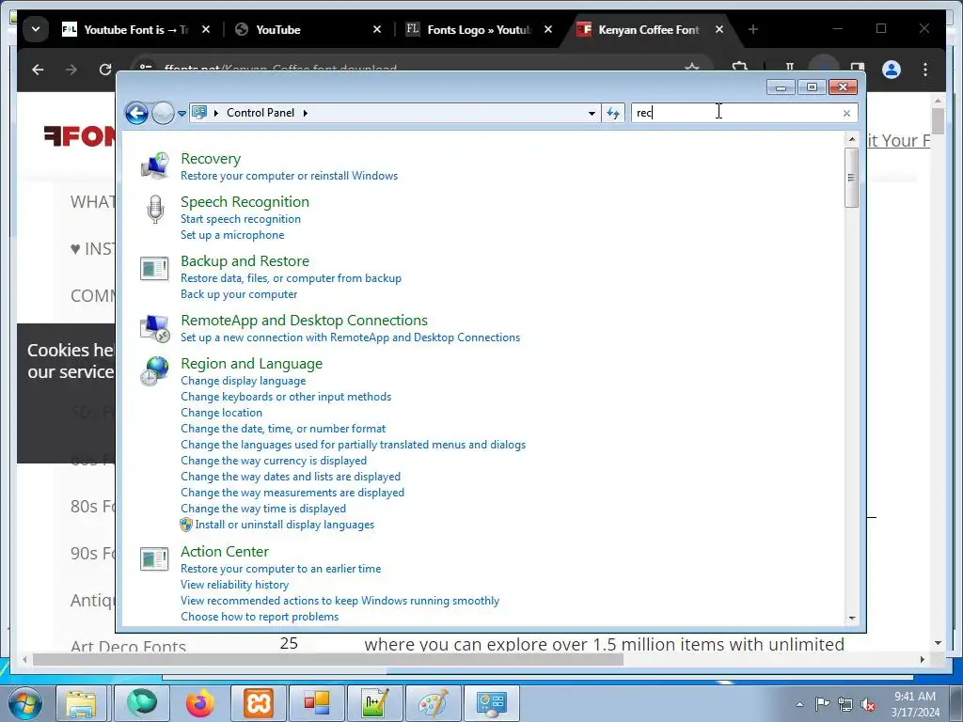The image size is (963, 722).
Task: Click Choose how to report problems link
Action: (260, 617)
